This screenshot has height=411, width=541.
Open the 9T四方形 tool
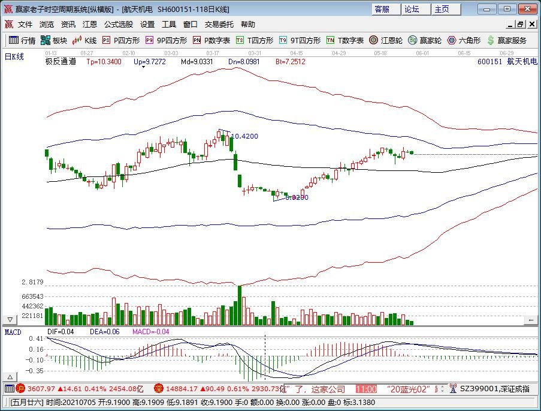(300, 40)
